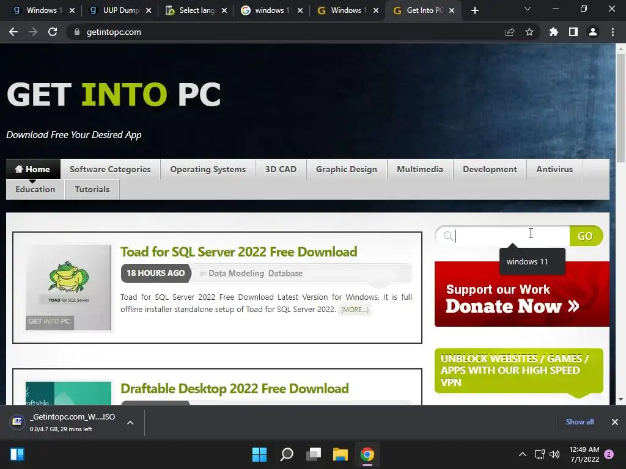Image resolution: width=626 pixels, height=469 pixels.
Task: Open the Home menu item
Action: pos(33,169)
